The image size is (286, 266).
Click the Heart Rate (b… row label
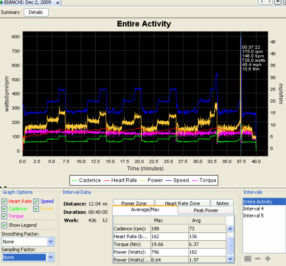click(132, 236)
